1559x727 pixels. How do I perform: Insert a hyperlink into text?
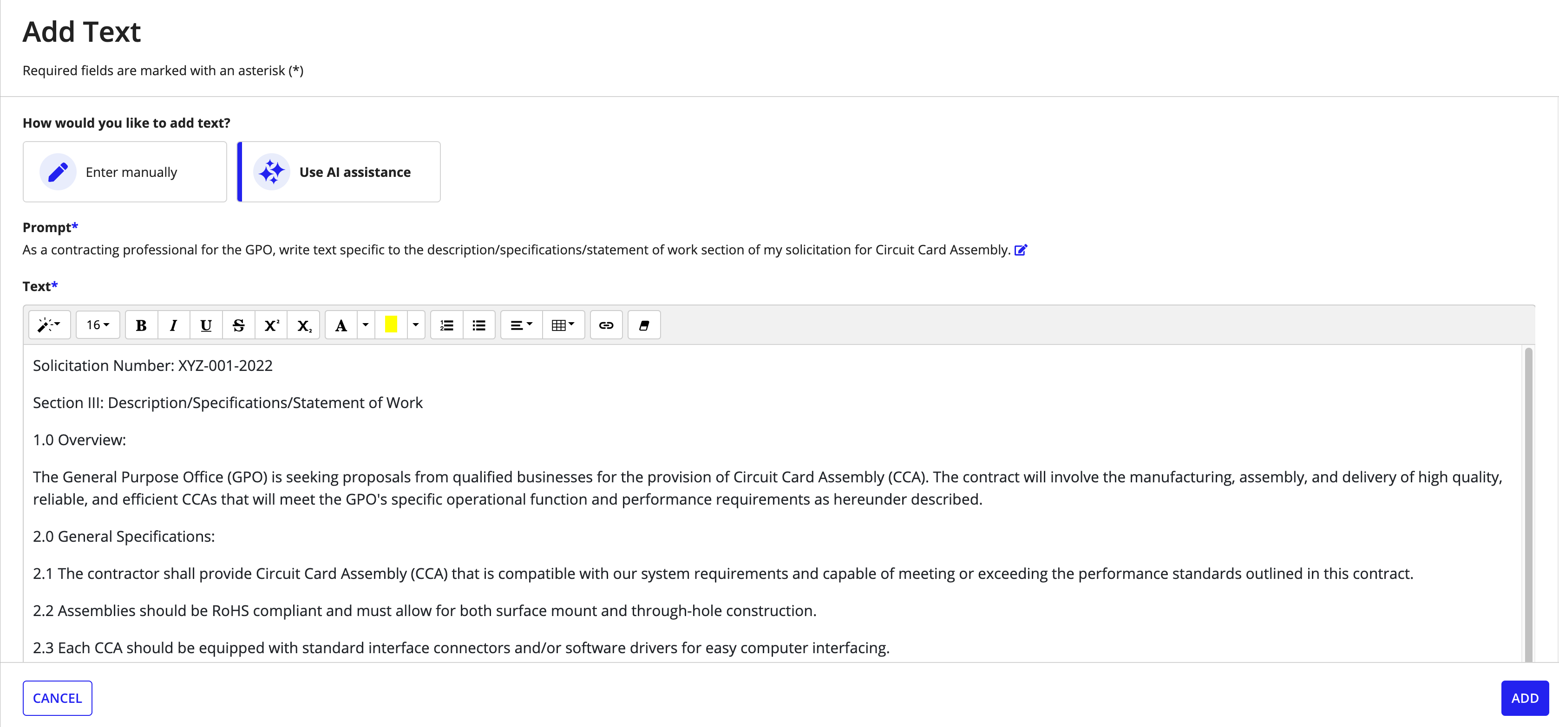(x=607, y=325)
